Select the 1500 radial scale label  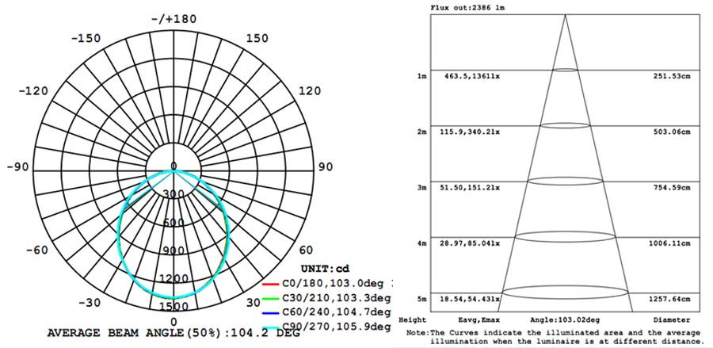click(x=173, y=307)
